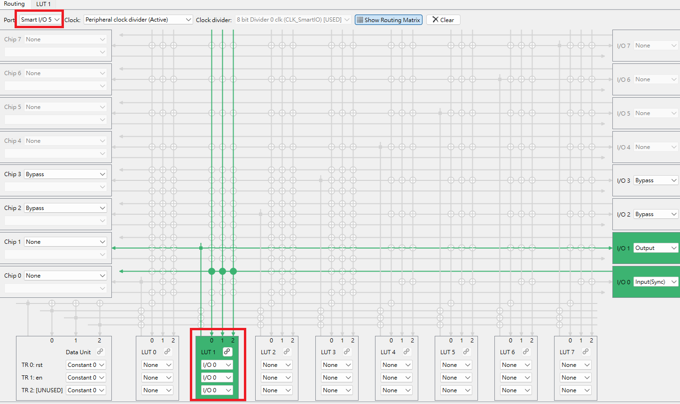Expand the Chip 3 Bypass dropdown

tap(65, 174)
